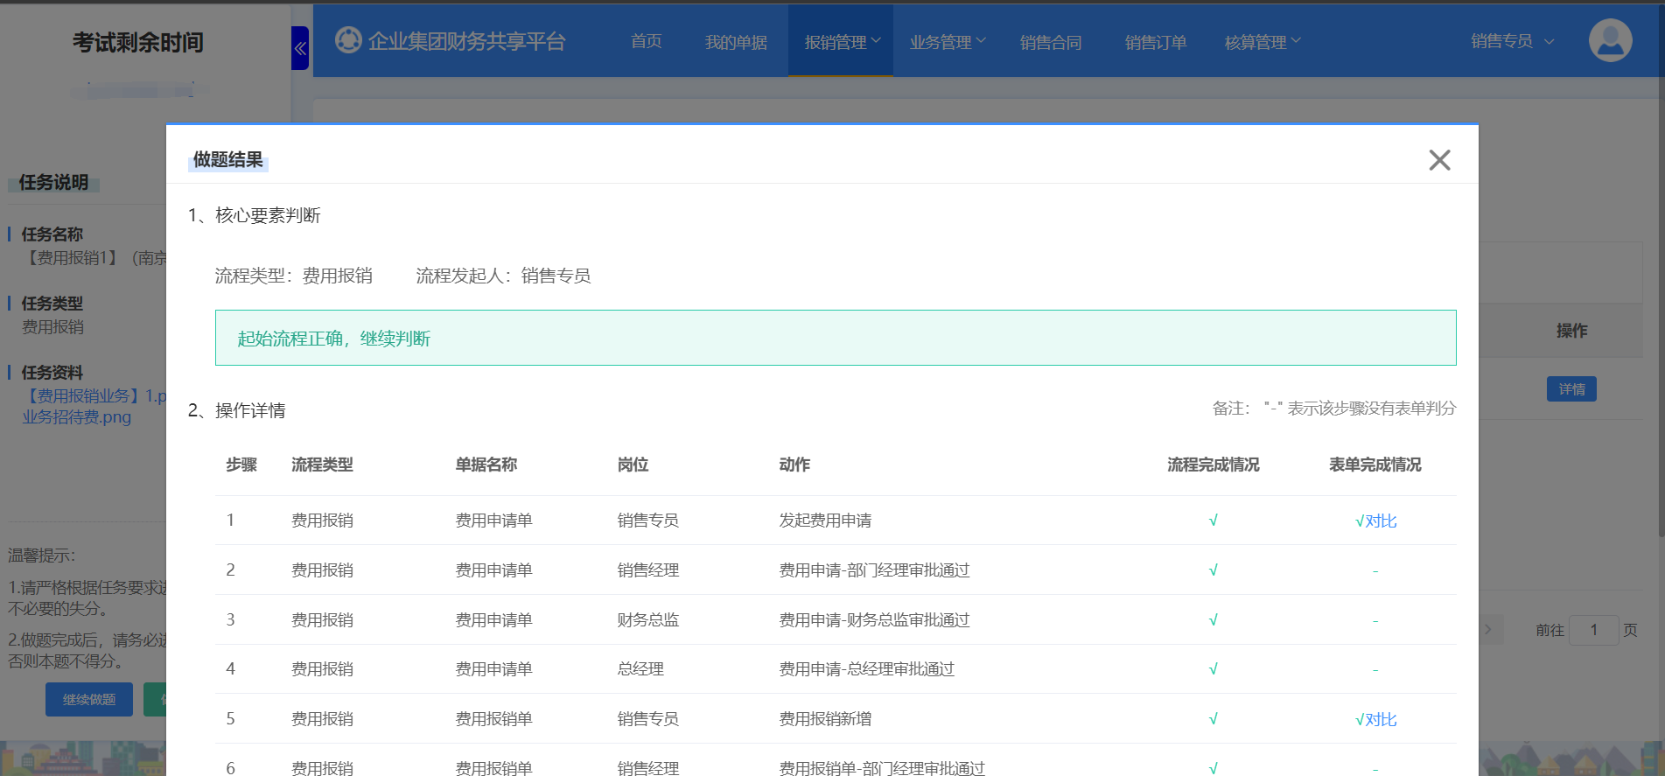1665x776 pixels.
Task: Expand the 核算管理 dropdown menu
Action: pyautogui.click(x=1262, y=42)
